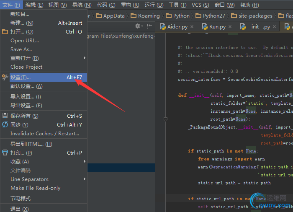Open the 文件 (F) menu

point(11,5)
